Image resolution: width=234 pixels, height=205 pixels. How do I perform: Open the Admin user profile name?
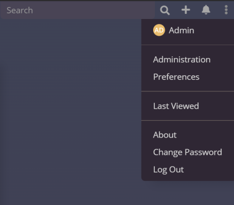(x=182, y=31)
